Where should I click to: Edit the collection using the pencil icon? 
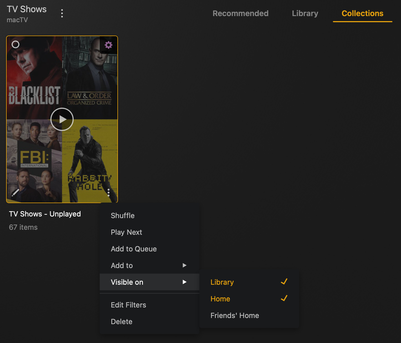coord(16,192)
